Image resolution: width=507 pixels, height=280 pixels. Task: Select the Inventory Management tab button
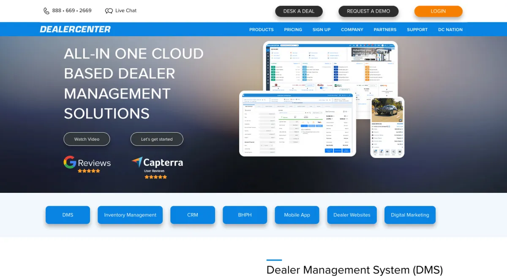click(x=130, y=215)
